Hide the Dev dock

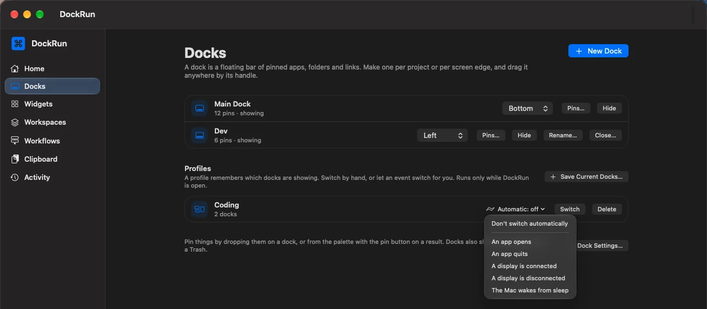pyautogui.click(x=524, y=135)
